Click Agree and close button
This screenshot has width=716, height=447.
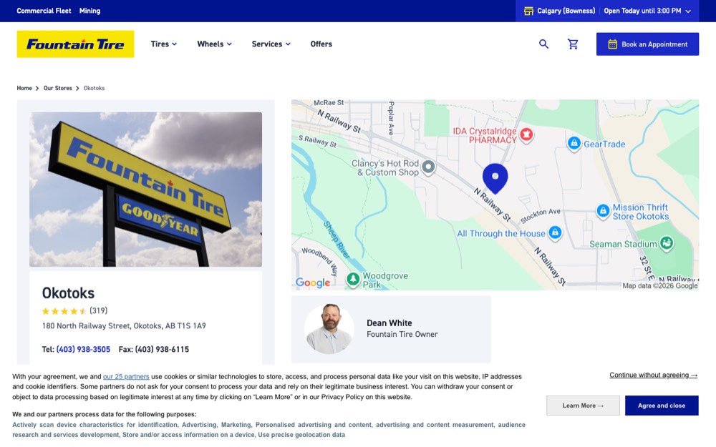tap(661, 406)
